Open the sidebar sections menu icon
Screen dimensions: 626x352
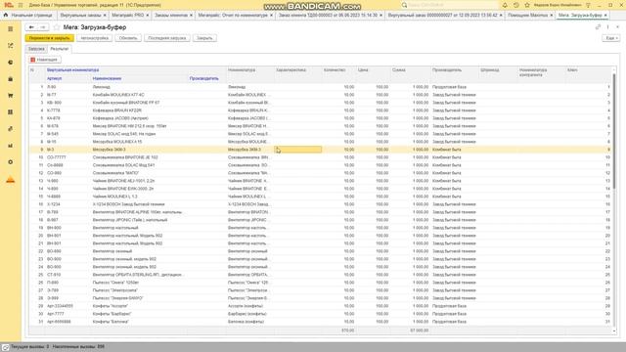click(11, 29)
